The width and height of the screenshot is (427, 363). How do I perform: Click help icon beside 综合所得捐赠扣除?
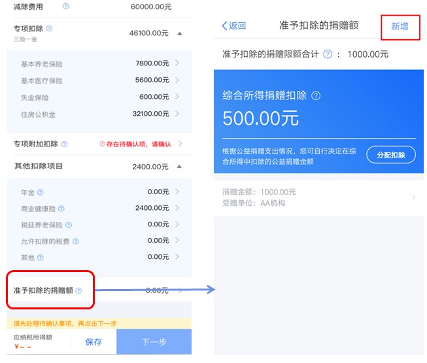click(316, 95)
